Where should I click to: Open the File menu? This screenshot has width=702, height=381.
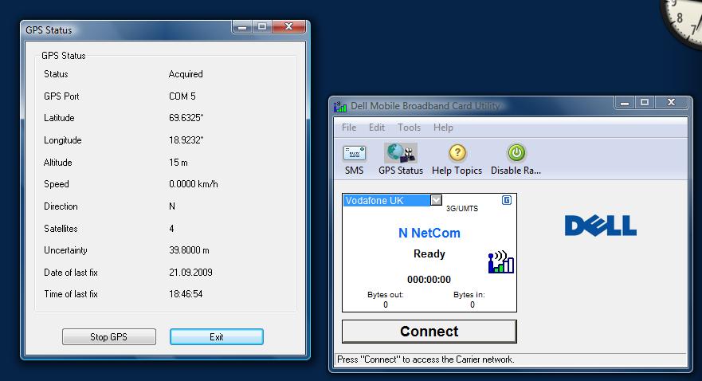pos(349,128)
